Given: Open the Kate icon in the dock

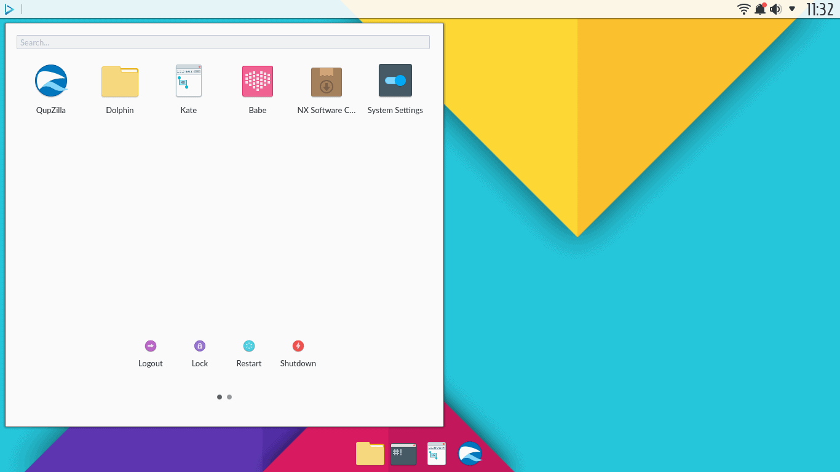Looking at the screenshot, I should (x=437, y=454).
